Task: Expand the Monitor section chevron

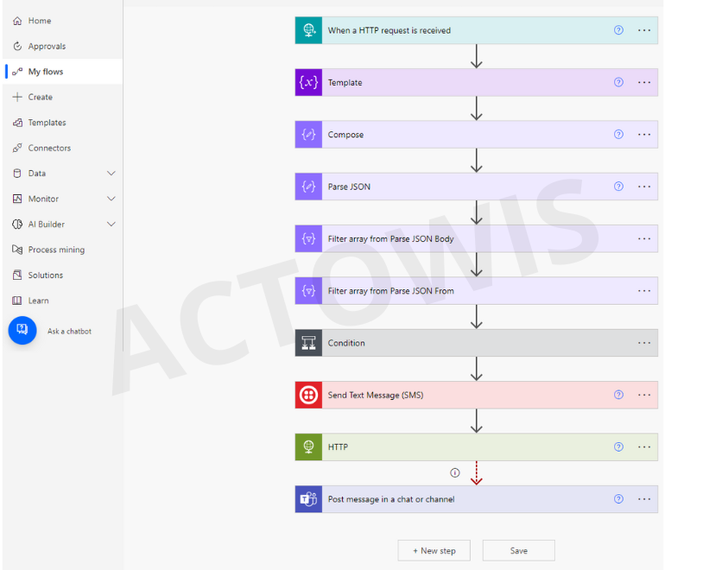Action: [x=111, y=199]
